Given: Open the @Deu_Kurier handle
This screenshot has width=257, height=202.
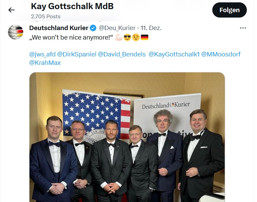Looking at the screenshot, I should coord(117,28).
